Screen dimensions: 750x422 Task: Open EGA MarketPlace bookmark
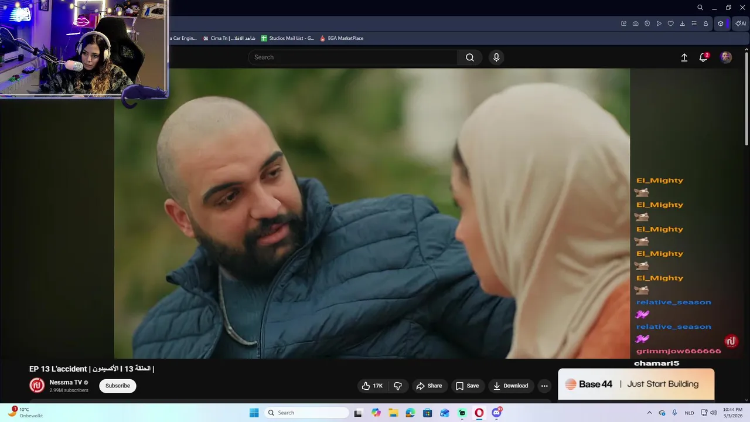(x=342, y=38)
